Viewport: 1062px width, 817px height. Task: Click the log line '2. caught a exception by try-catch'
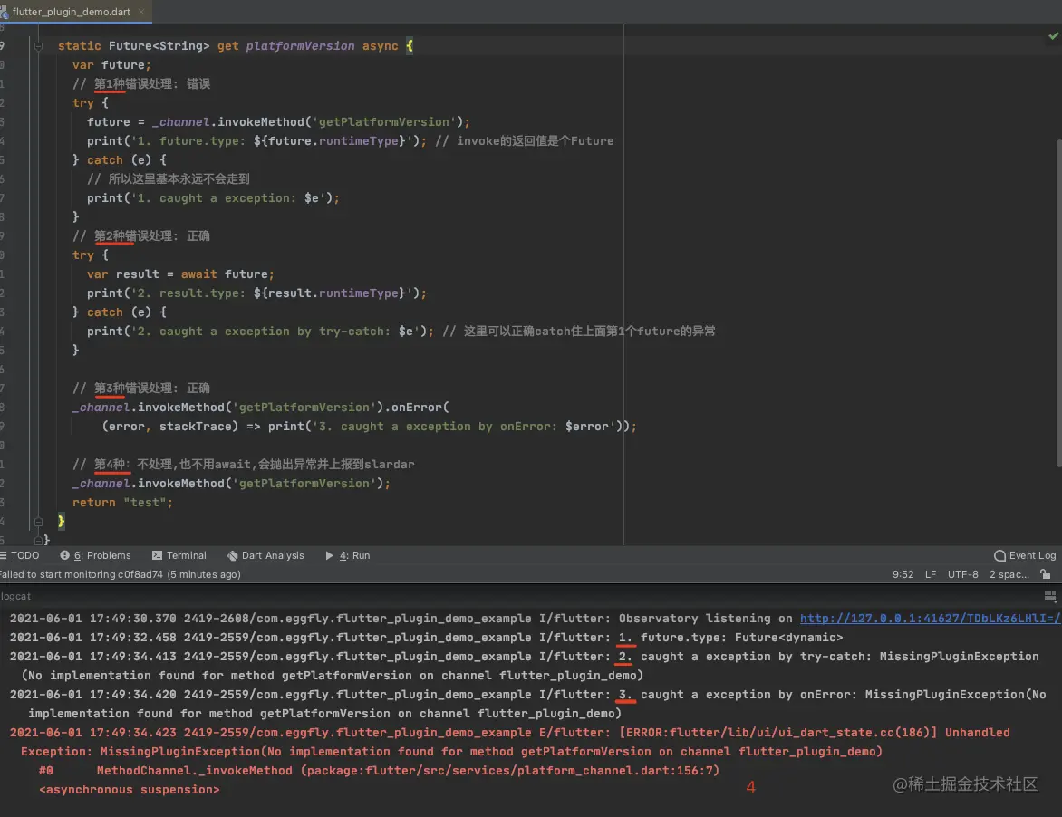525,666
